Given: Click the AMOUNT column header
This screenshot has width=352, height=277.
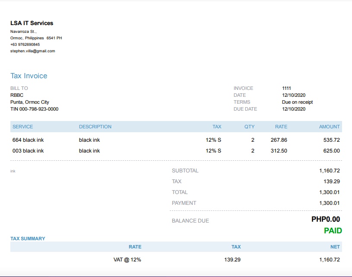Looking at the screenshot, I should 329,127.
